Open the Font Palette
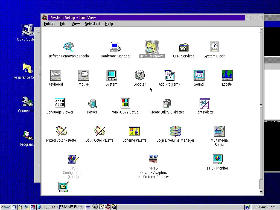 point(205,103)
